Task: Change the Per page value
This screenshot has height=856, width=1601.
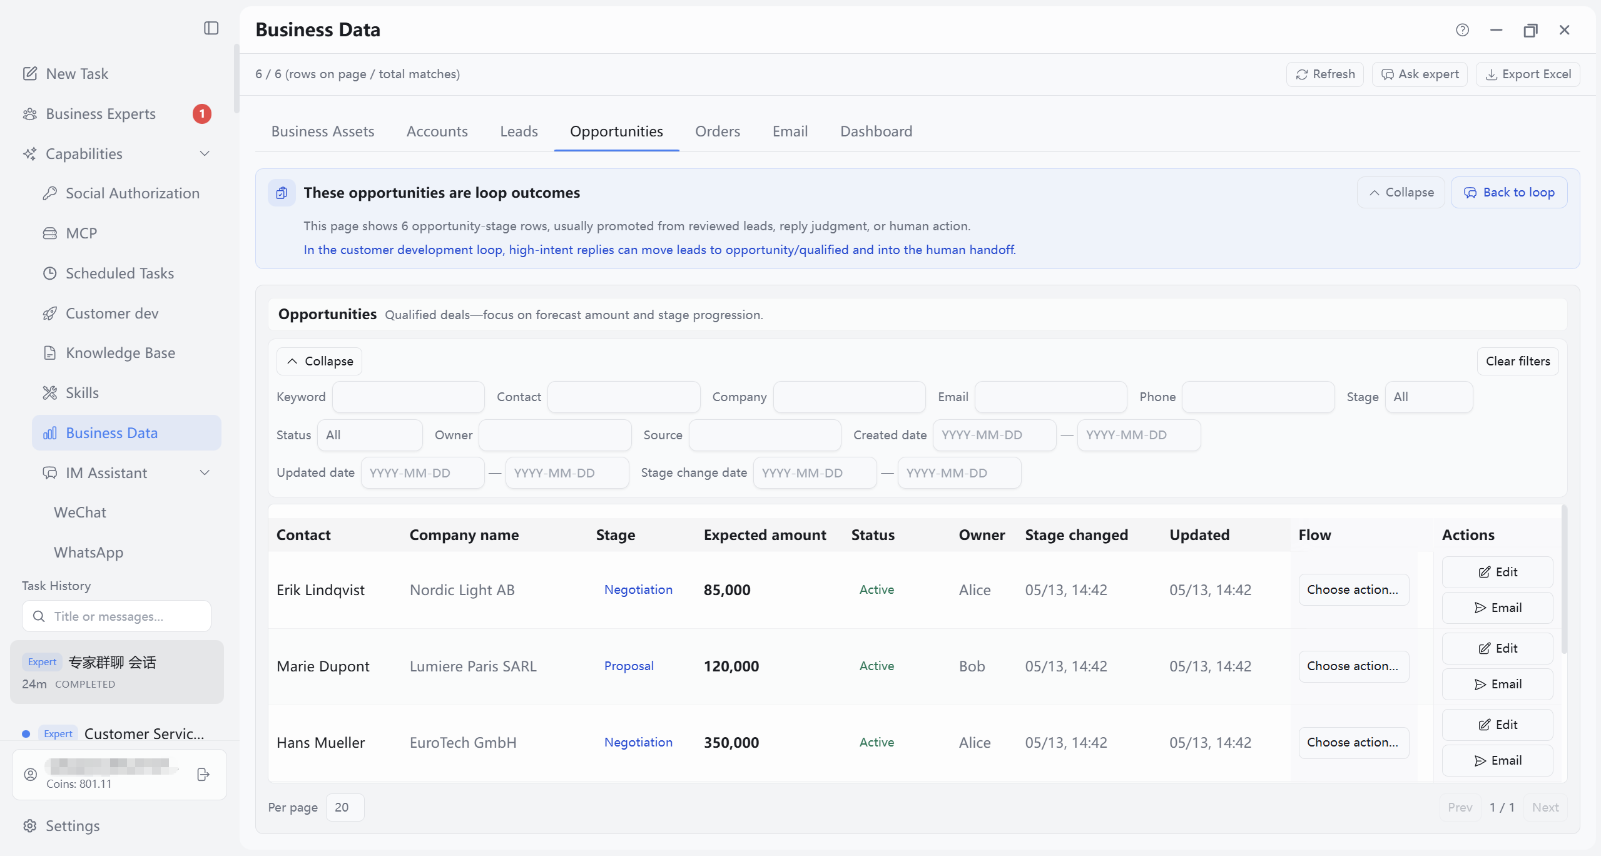Action: tap(345, 808)
